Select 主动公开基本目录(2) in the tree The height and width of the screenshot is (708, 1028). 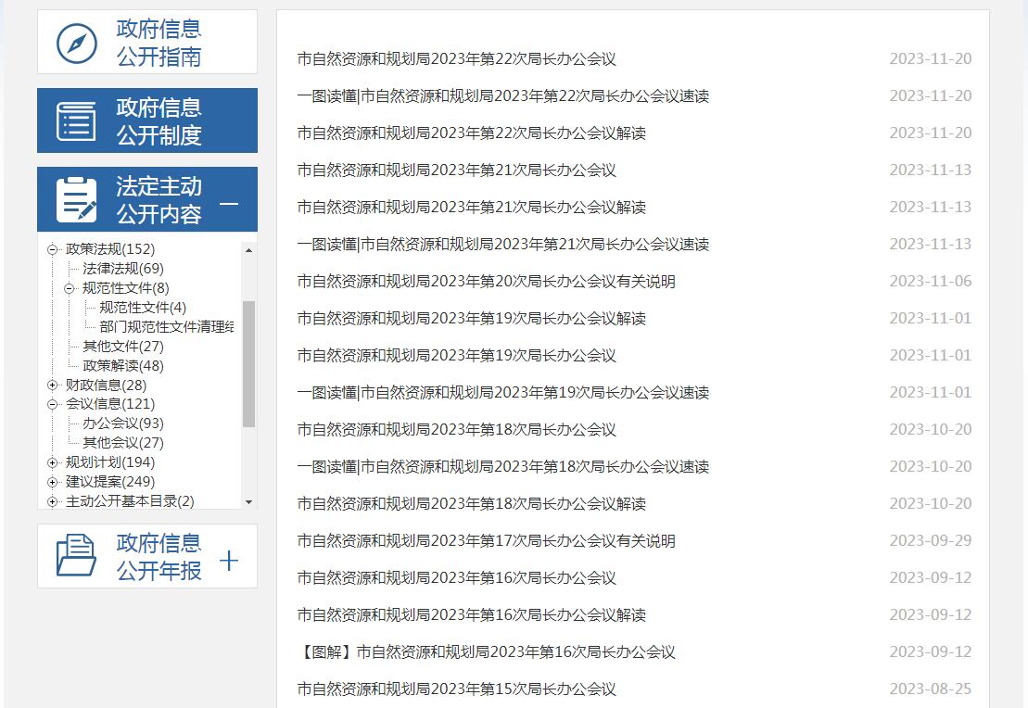click(130, 500)
